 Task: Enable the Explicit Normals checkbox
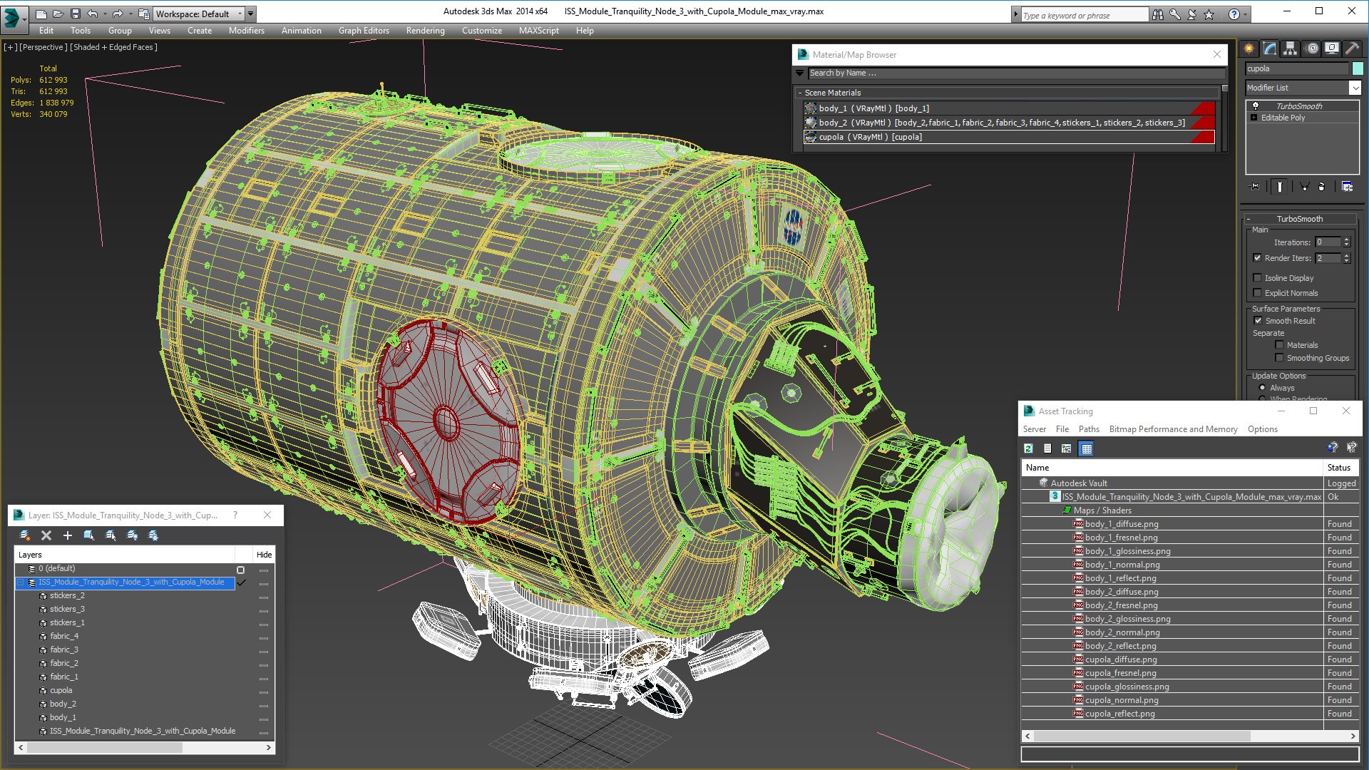[x=1257, y=293]
